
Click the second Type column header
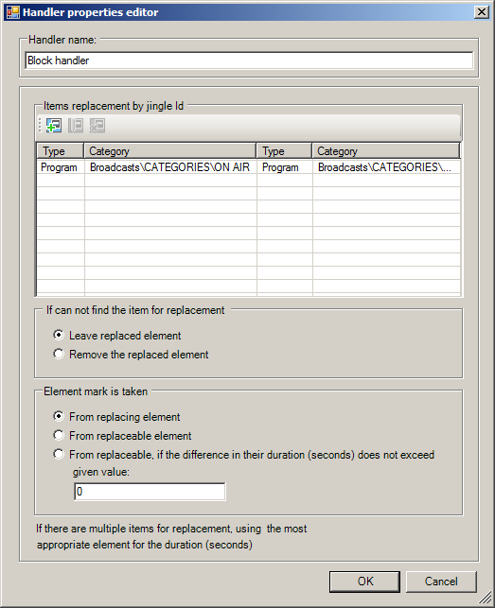[x=284, y=151]
